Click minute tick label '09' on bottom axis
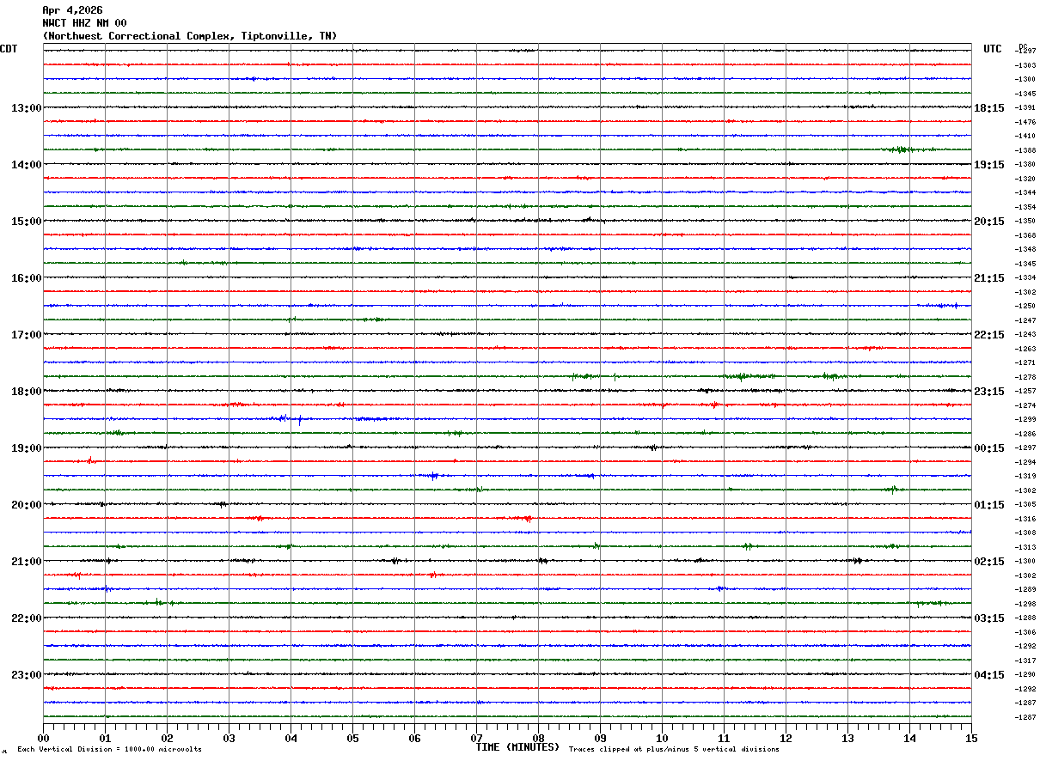This screenshot has height=761, width=1040. [x=600, y=738]
